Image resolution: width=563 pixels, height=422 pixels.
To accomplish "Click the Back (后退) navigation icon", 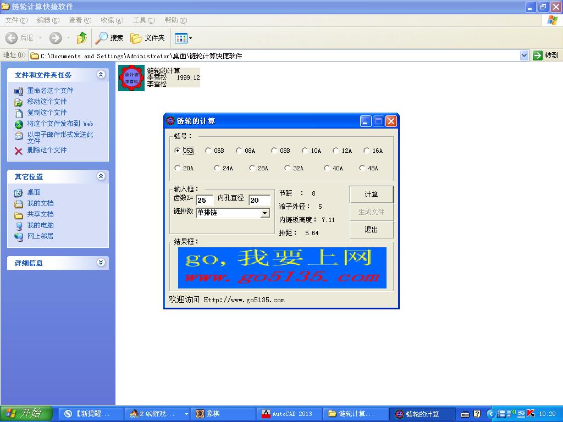I will pyautogui.click(x=12, y=38).
